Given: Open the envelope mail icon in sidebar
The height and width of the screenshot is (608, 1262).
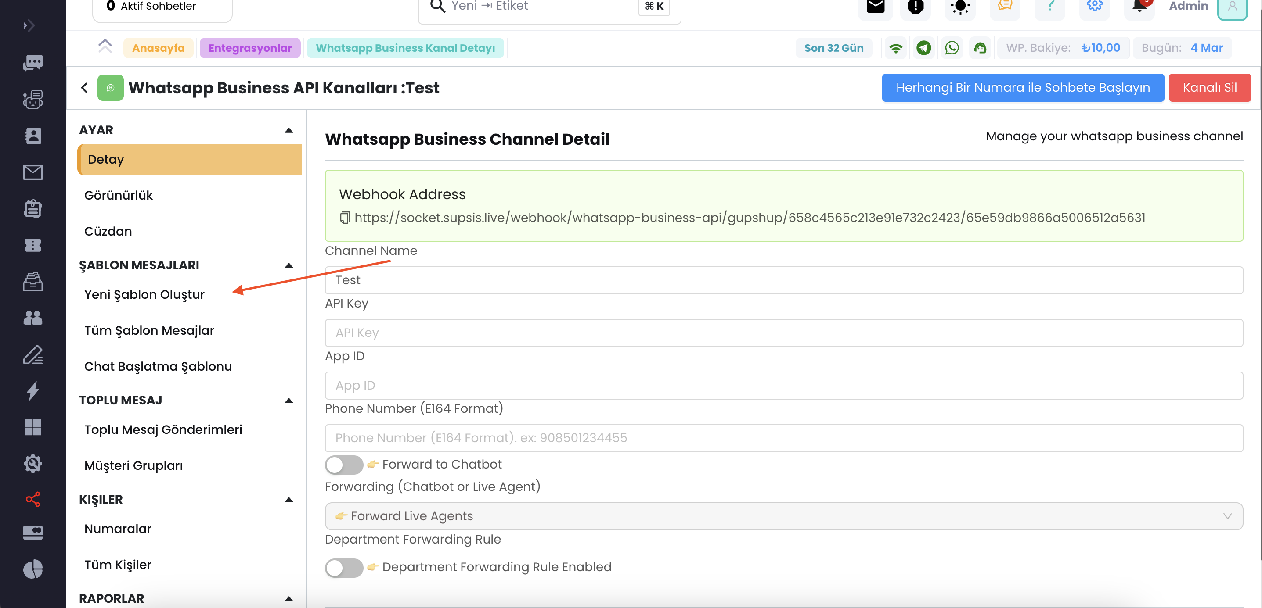Looking at the screenshot, I should [x=33, y=172].
